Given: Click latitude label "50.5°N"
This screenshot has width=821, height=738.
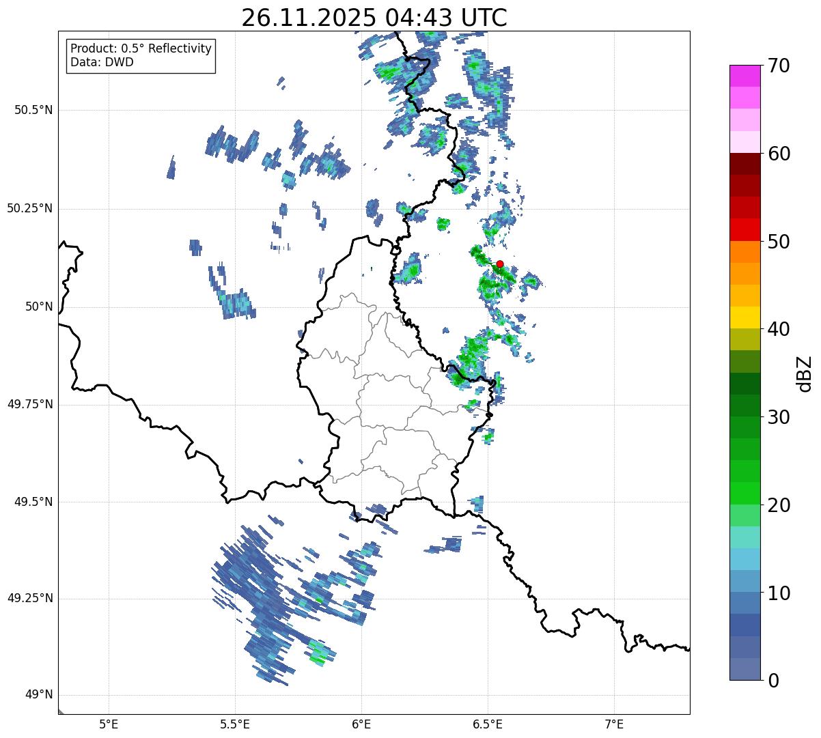Looking at the screenshot, I should [x=33, y=110].
